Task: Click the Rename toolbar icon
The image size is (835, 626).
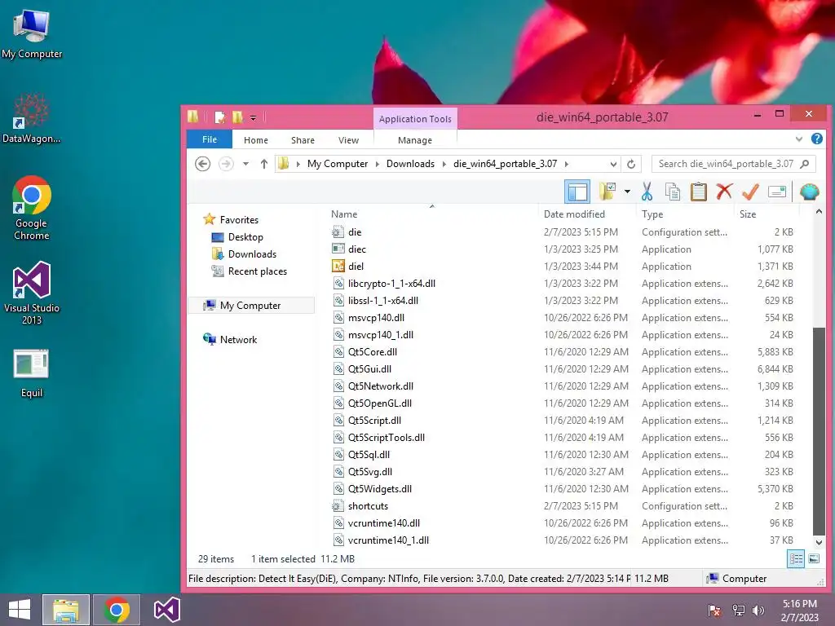Action: tap(777, 192)
